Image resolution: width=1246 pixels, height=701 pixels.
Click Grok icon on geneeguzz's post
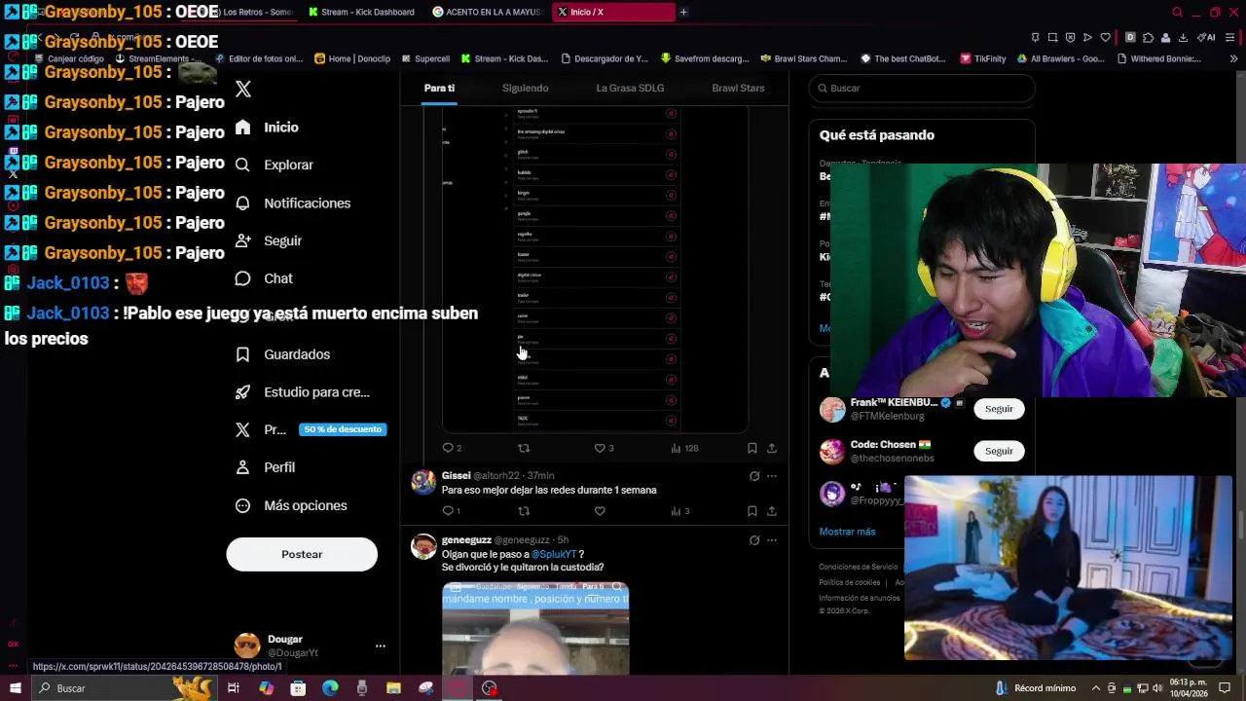tap(754, 540)
